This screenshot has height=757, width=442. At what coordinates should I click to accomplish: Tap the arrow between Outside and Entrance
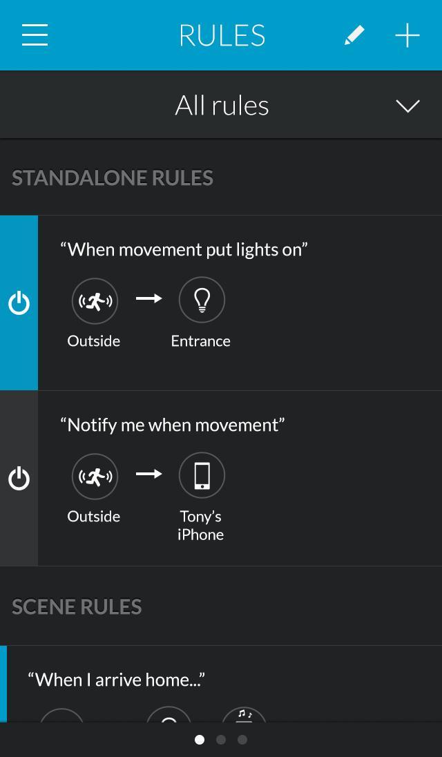(148, 299)
